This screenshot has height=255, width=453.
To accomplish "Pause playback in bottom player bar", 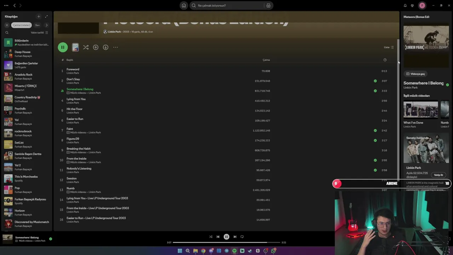I will (226, 237).
